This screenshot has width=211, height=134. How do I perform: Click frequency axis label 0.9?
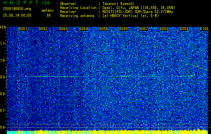point(3,77)
